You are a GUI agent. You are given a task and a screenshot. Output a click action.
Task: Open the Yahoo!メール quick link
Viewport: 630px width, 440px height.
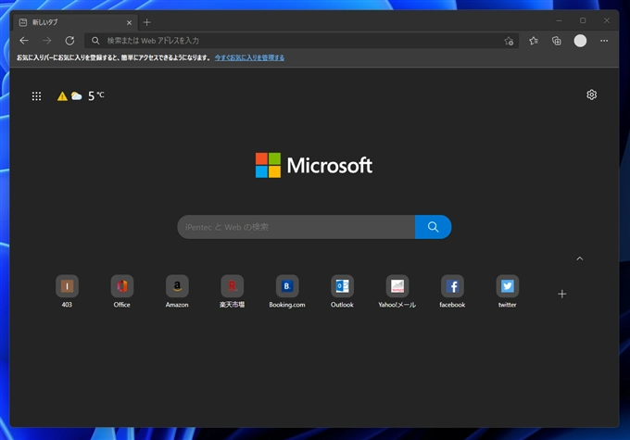click(397, 292)
